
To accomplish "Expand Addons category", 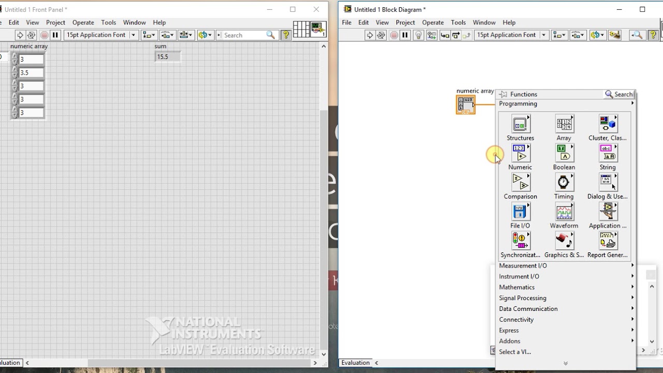I will coord(566,341).
